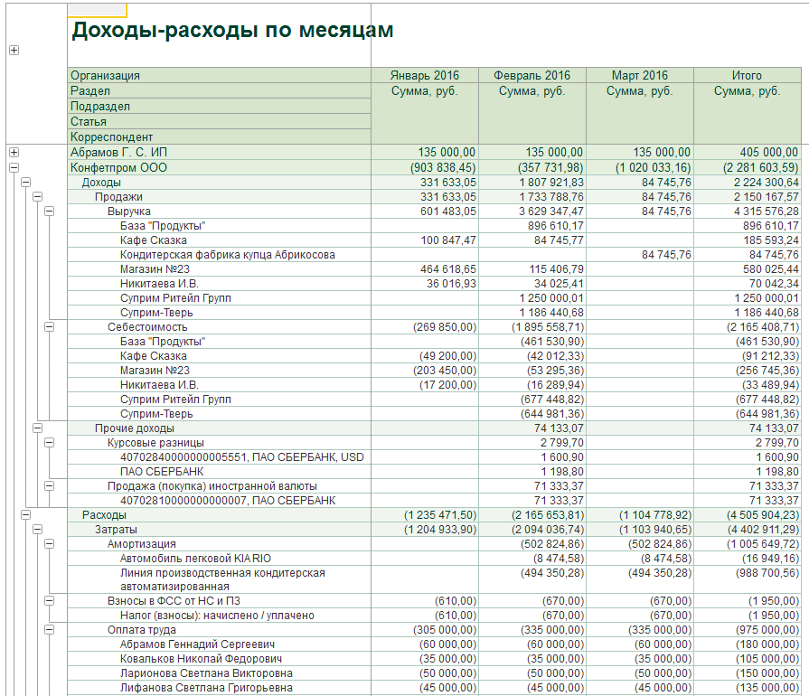Click the Раздел header cell
This screenshot has height=696, width=809.
tap(220, 90)
